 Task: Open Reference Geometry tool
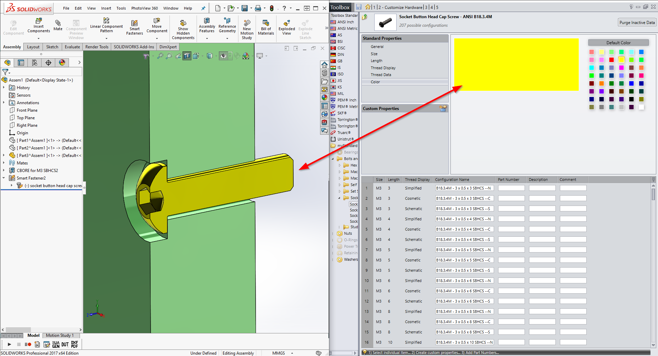[x=227, y=25]
